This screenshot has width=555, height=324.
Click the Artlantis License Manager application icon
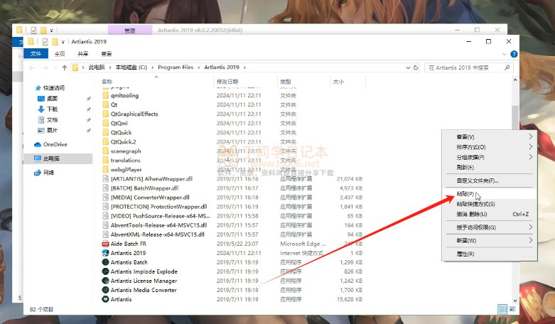tap(104, 281)
